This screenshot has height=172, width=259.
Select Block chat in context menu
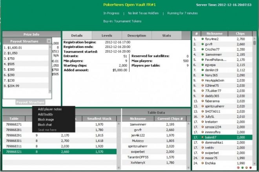click(45, 124)
